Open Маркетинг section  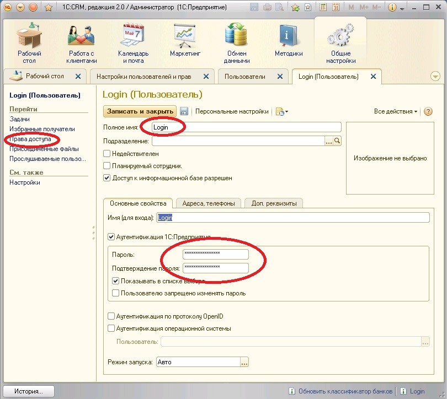click(185, 40)
